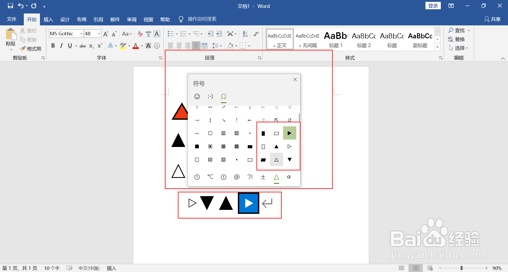Toggle italic formatting

click(x=61, y=46)
